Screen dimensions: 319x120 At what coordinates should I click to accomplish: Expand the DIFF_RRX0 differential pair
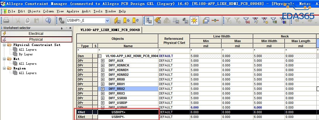click(103, 79)
